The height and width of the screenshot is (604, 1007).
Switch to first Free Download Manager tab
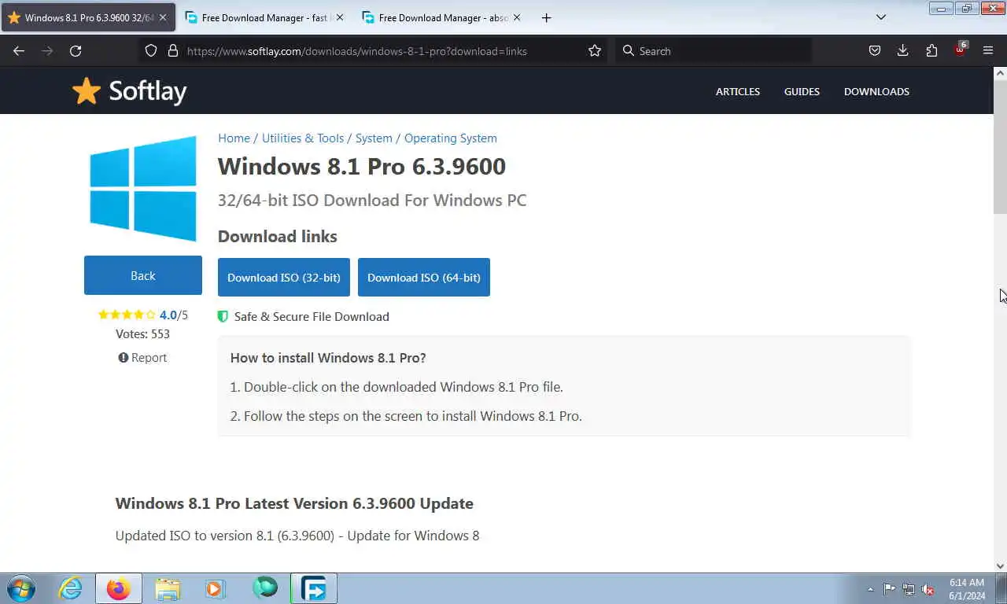tap(264, 17)
